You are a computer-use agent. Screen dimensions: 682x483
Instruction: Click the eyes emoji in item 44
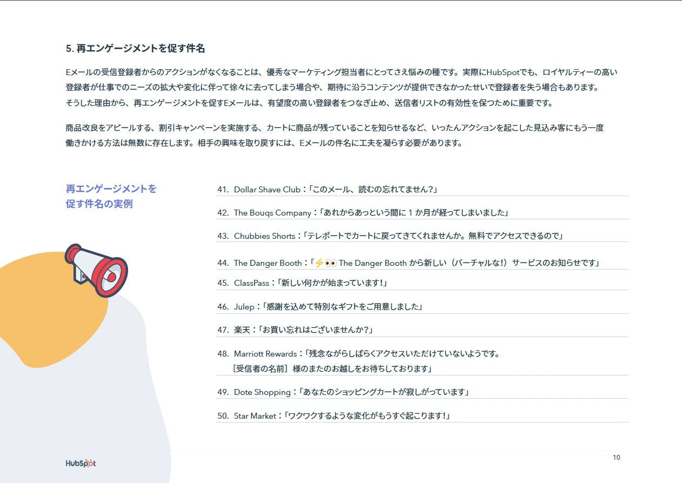pos(331,263)
